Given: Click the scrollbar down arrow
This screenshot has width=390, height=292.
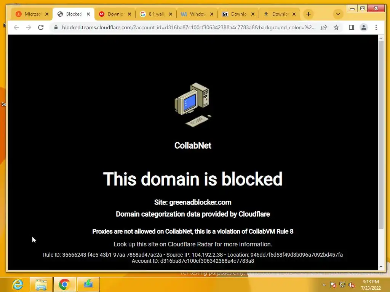Looking at the screenshot, I should (381, 267).
